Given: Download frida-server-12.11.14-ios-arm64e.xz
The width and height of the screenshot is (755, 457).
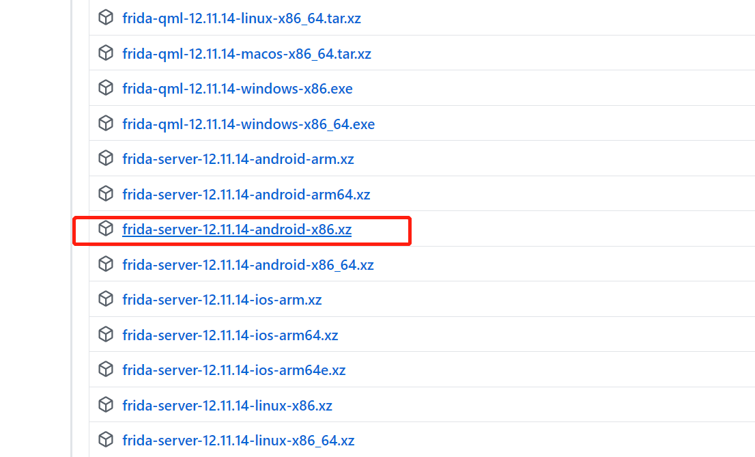Looking at the screenshot, I should (233, 369).
